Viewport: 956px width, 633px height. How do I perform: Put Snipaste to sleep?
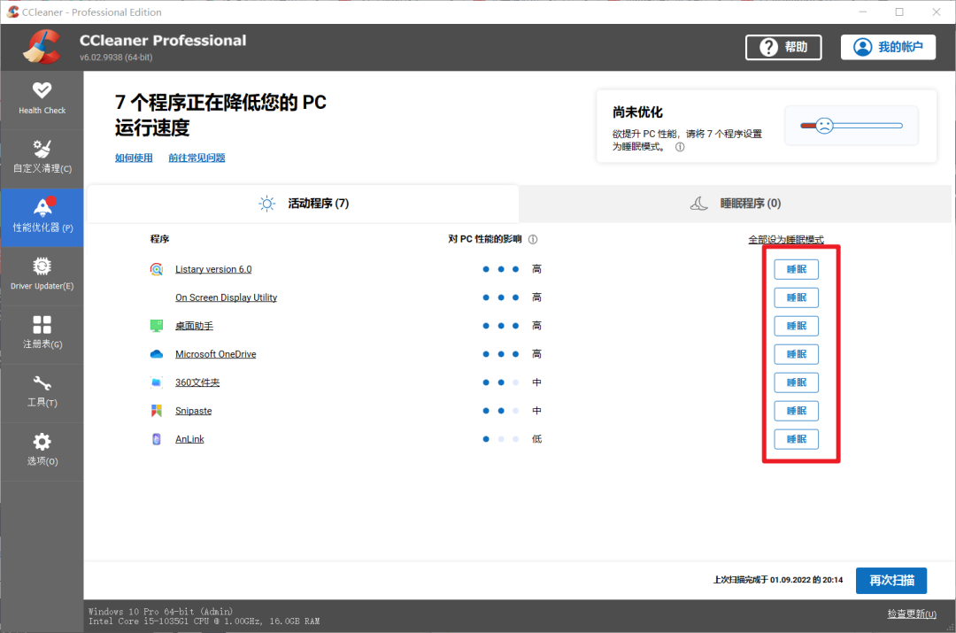point(797,411)
